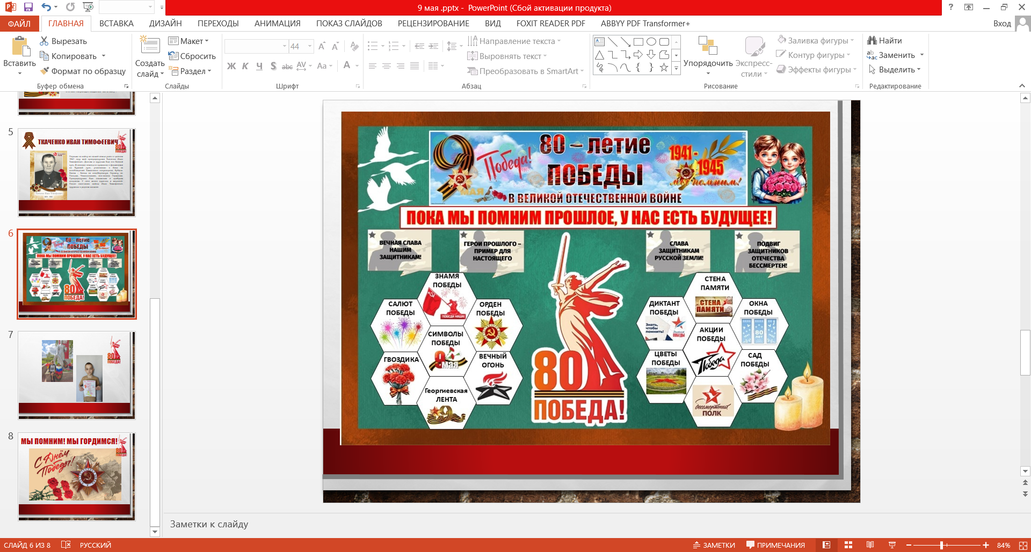1031x552 pixels.
Task: Select star shape in gallery
Action: pyautogui.click(x=664, y=68)
